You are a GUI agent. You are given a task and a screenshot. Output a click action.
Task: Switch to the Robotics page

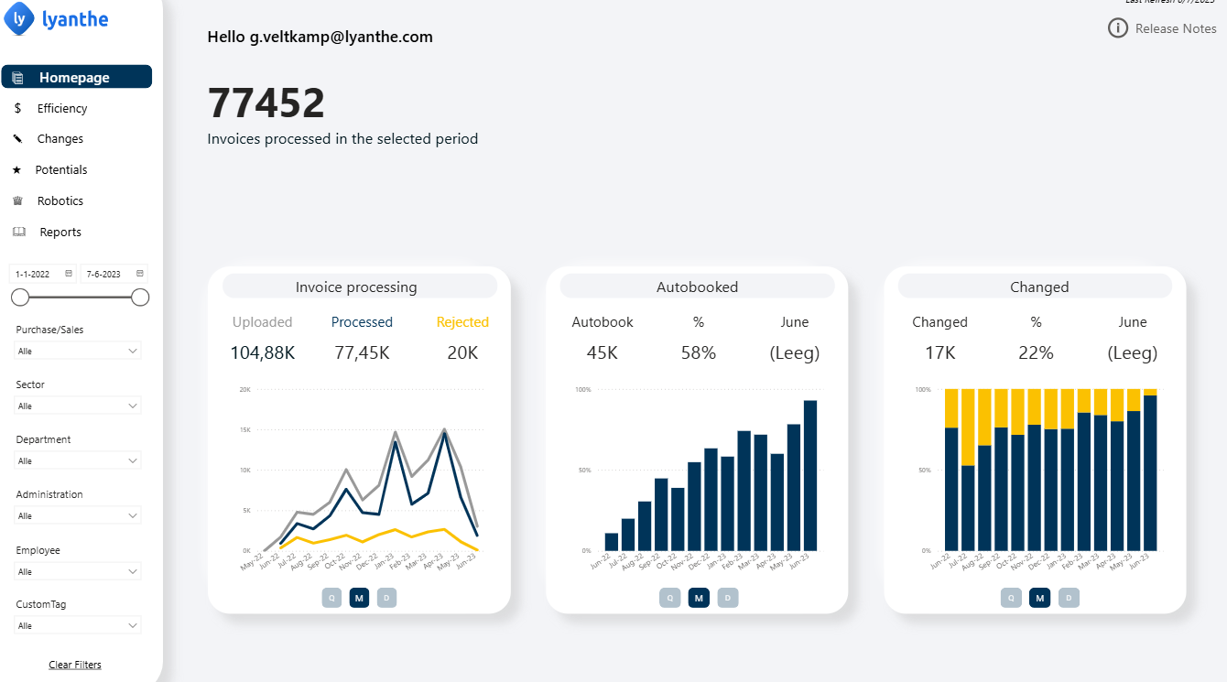[x=60, y=200]
